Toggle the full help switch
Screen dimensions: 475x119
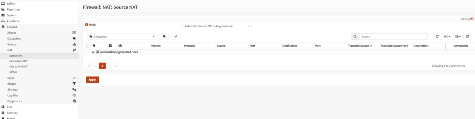pos(472,19)
